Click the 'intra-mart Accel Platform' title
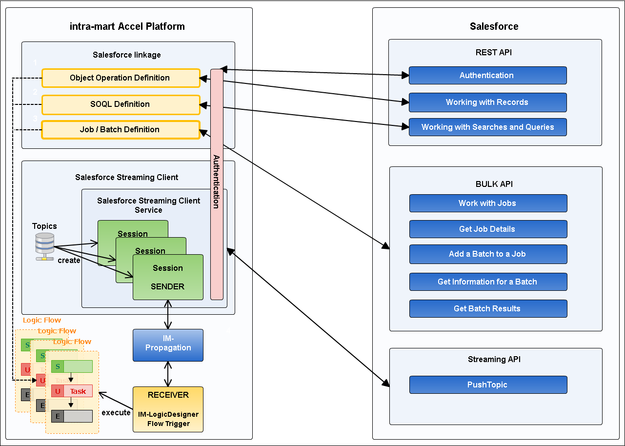 tap(127, 26)
